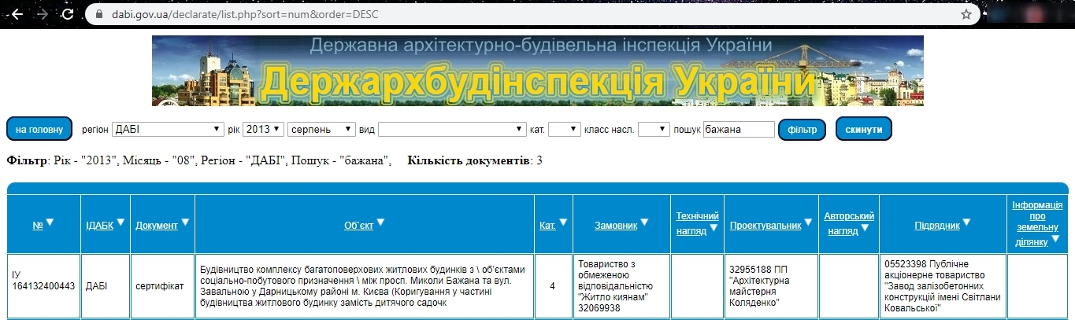
Task: Click the sort arrow next to Технічний нагляд
Action: (x=714, y=229)
